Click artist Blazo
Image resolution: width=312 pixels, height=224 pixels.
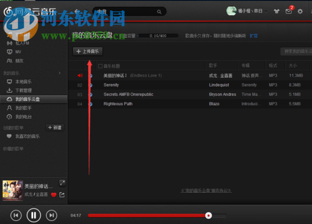point(214,104)
